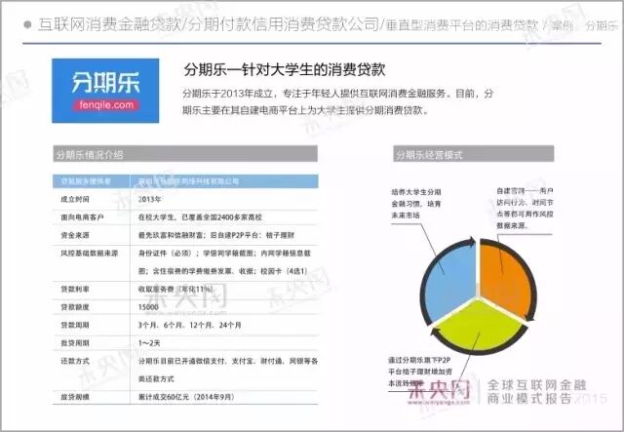Click the 成立时间 row label

click(75, 199)
